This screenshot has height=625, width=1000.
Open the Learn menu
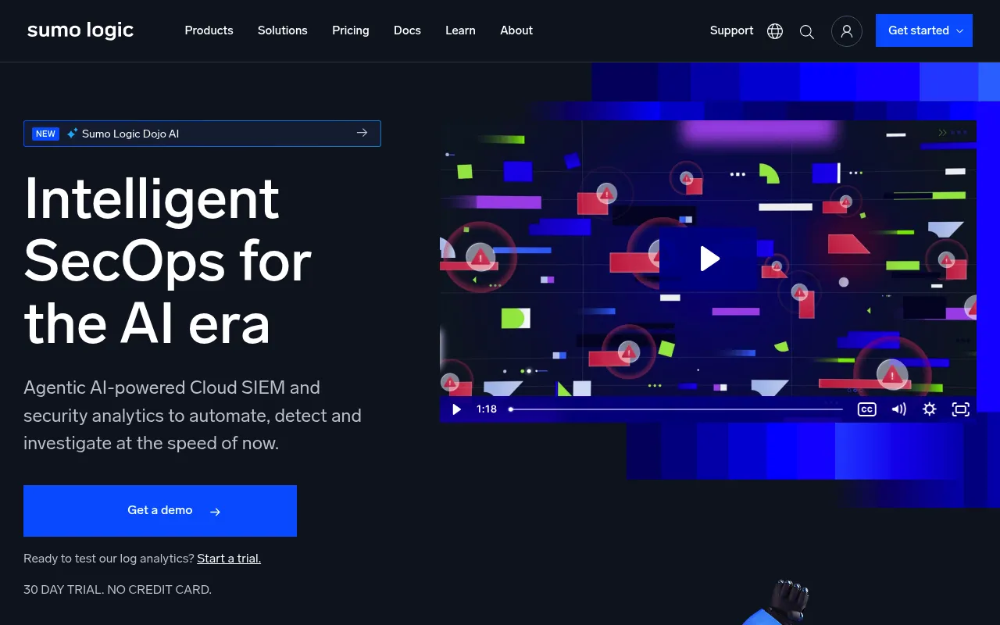tap(460, 30)
